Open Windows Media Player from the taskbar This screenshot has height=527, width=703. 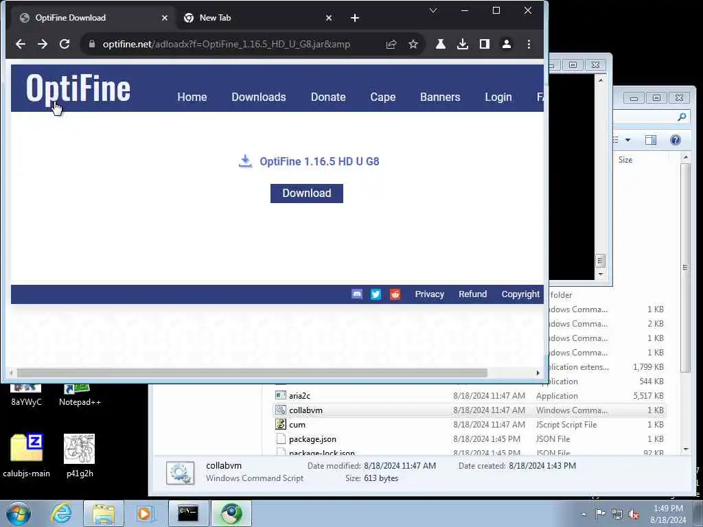[145, 513]
